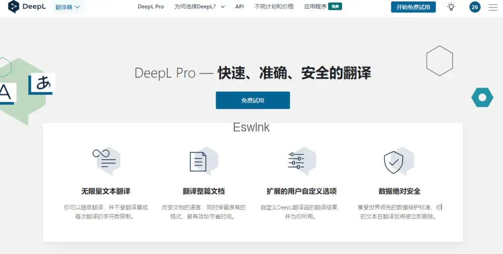This screenshot has width=503, height=254.
Task: Open the DeepL Pro menu item
Action: 151,7
